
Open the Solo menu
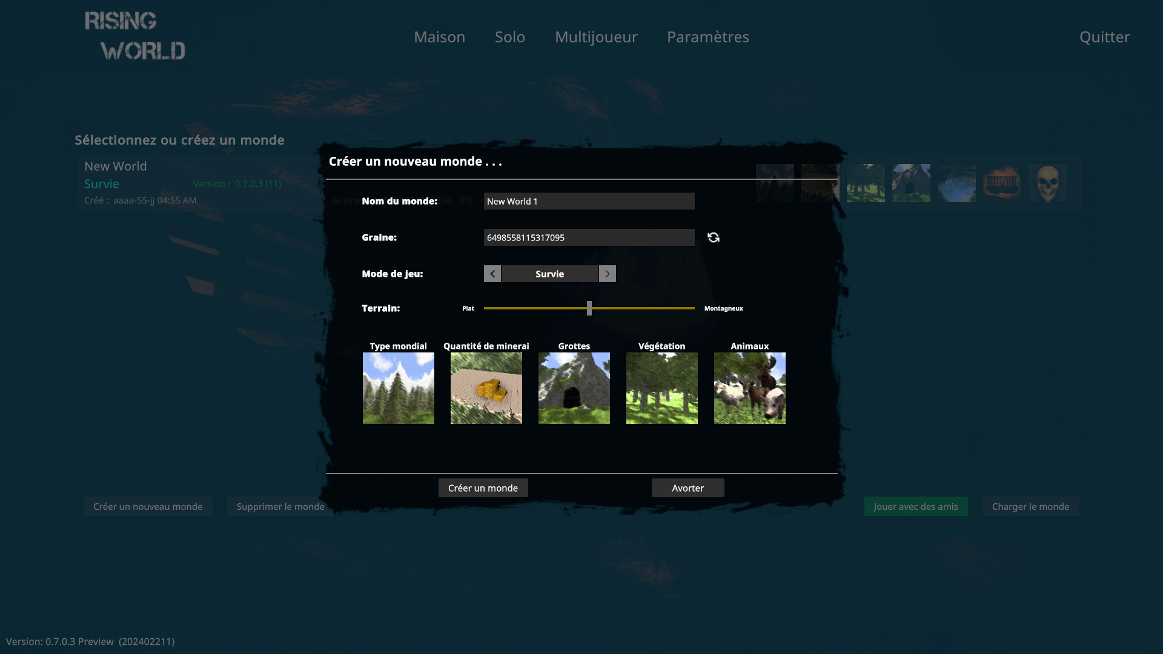(510, 37)
